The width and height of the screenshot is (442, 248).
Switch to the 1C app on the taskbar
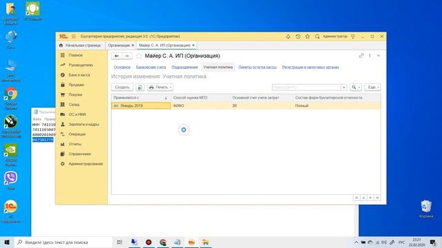[x=191, y=242]
